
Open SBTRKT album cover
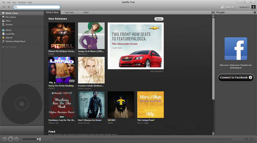click(x=121, y=105)
